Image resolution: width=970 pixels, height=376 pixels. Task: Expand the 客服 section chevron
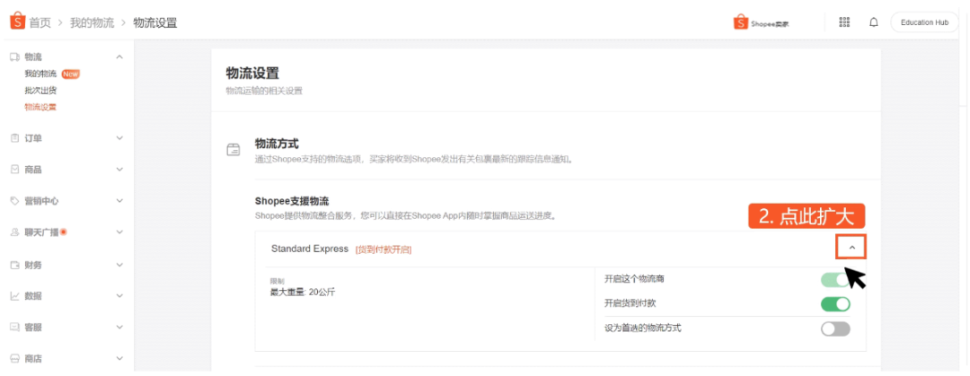(x=120, y=328)
